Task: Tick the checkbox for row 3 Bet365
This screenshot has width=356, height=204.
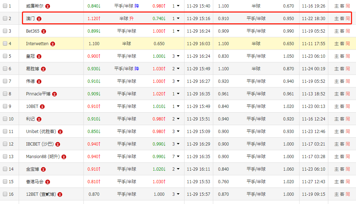Action: tap(5, 31)
